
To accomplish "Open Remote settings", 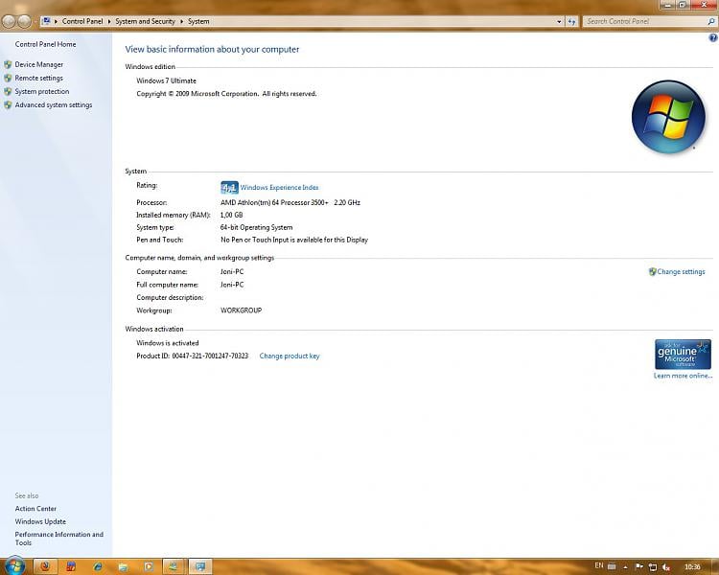I will coord(39,78).
